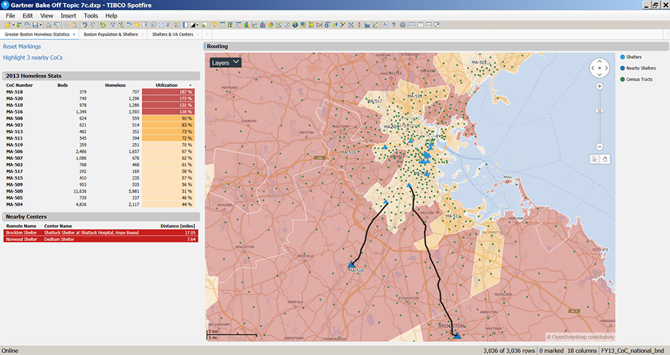Click the Beds column header
Viewport: 670px width, 355px height.
click(62, 85)
